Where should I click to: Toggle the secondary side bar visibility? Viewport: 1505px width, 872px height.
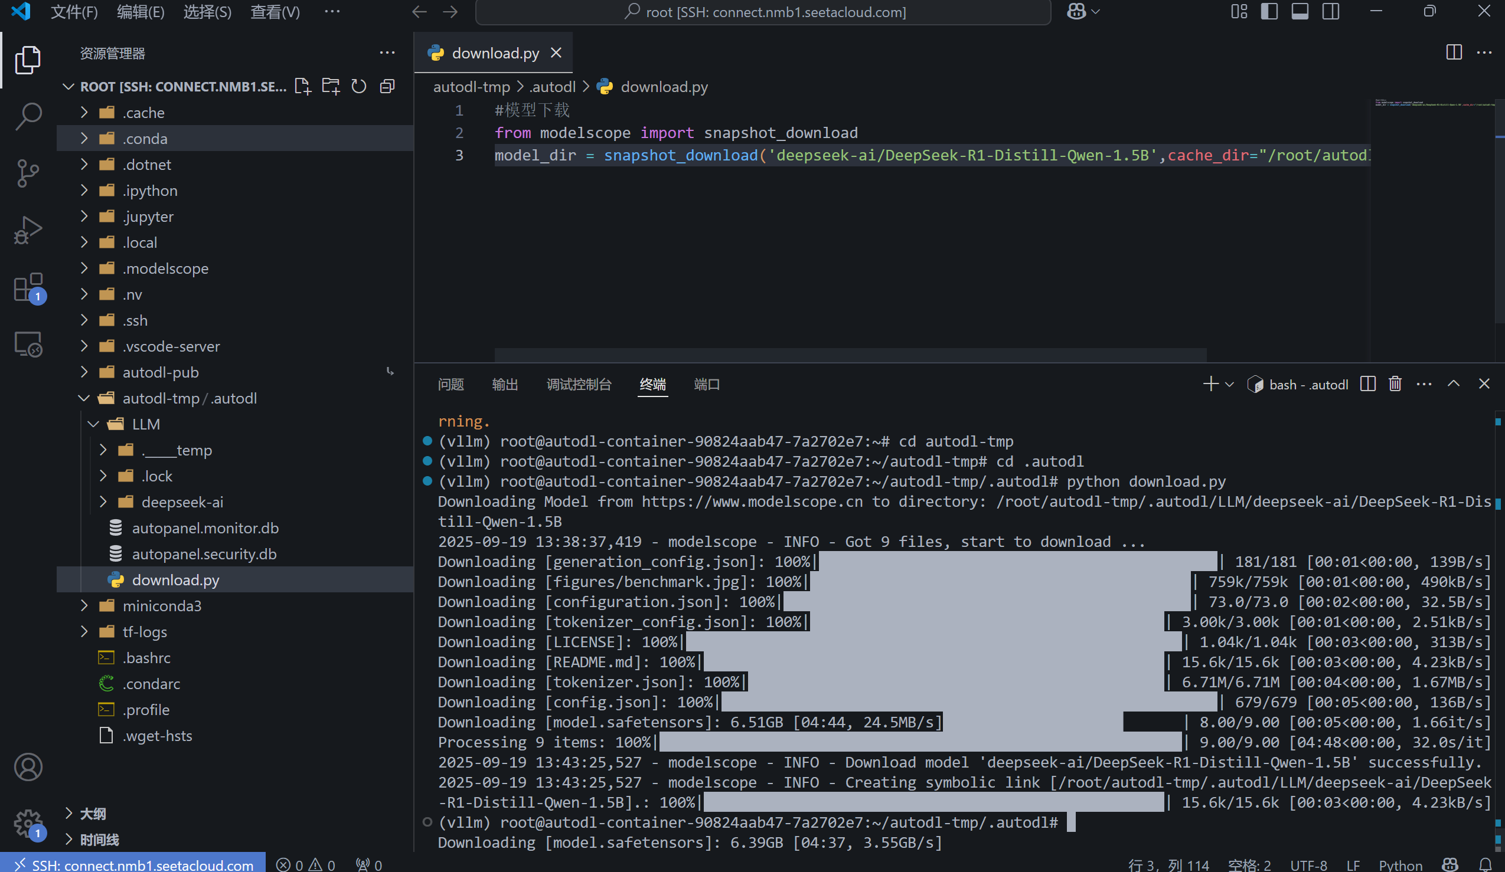tap(1331, 11)
